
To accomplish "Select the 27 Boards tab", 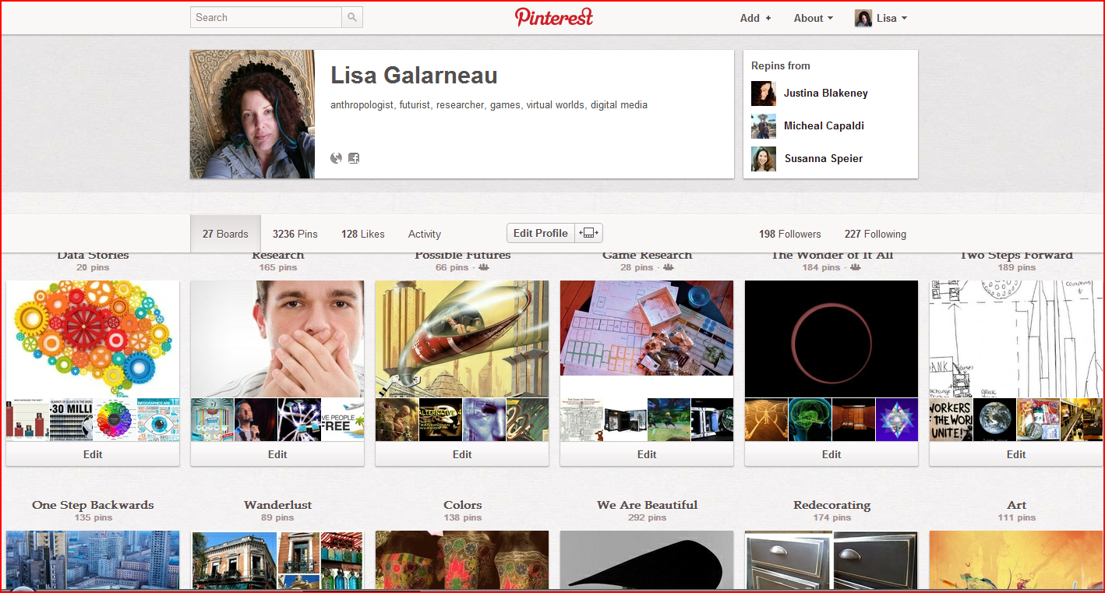I will click(225, 234).
